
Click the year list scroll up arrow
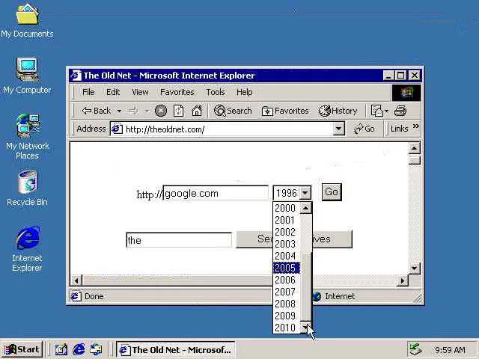(x=306, y=208)
